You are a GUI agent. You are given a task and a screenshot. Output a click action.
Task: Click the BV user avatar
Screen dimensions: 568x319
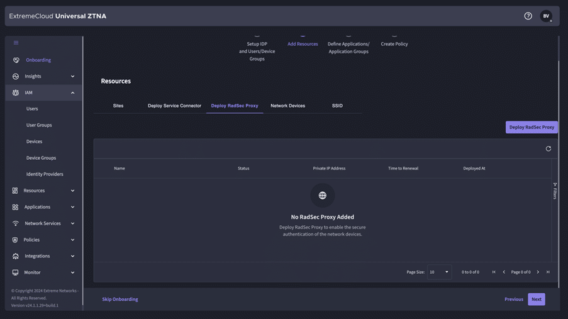[545, 16]
